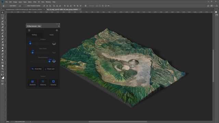Open the Layers panel icon on right dock
Image resolution: width=219 pixels, height=123 pixels.
point(216,12)
